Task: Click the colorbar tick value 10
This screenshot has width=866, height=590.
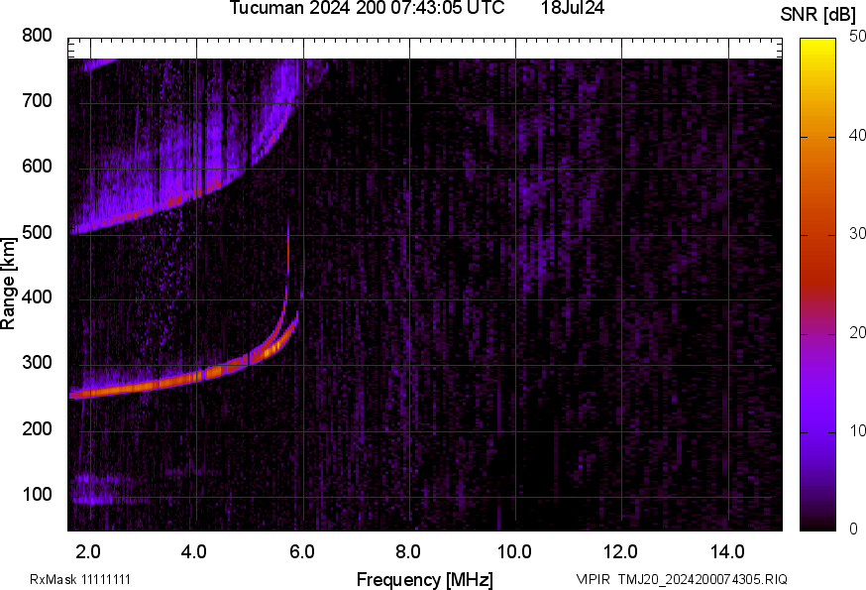Action: point(857,430)
